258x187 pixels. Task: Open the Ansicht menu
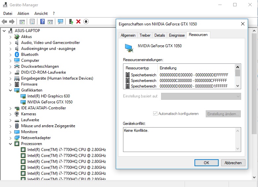point(41,14)
